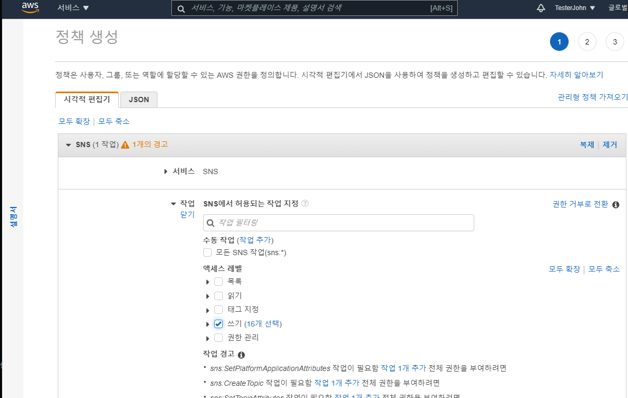Click the 작업 추가 link

pos(255,240)
